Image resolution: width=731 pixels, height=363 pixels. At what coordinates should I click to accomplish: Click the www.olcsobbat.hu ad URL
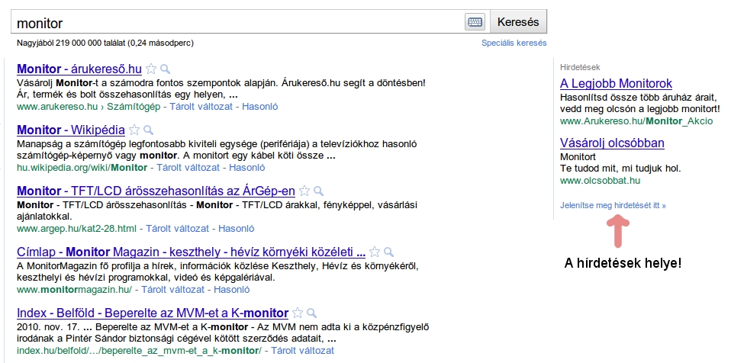click(600, 180)
